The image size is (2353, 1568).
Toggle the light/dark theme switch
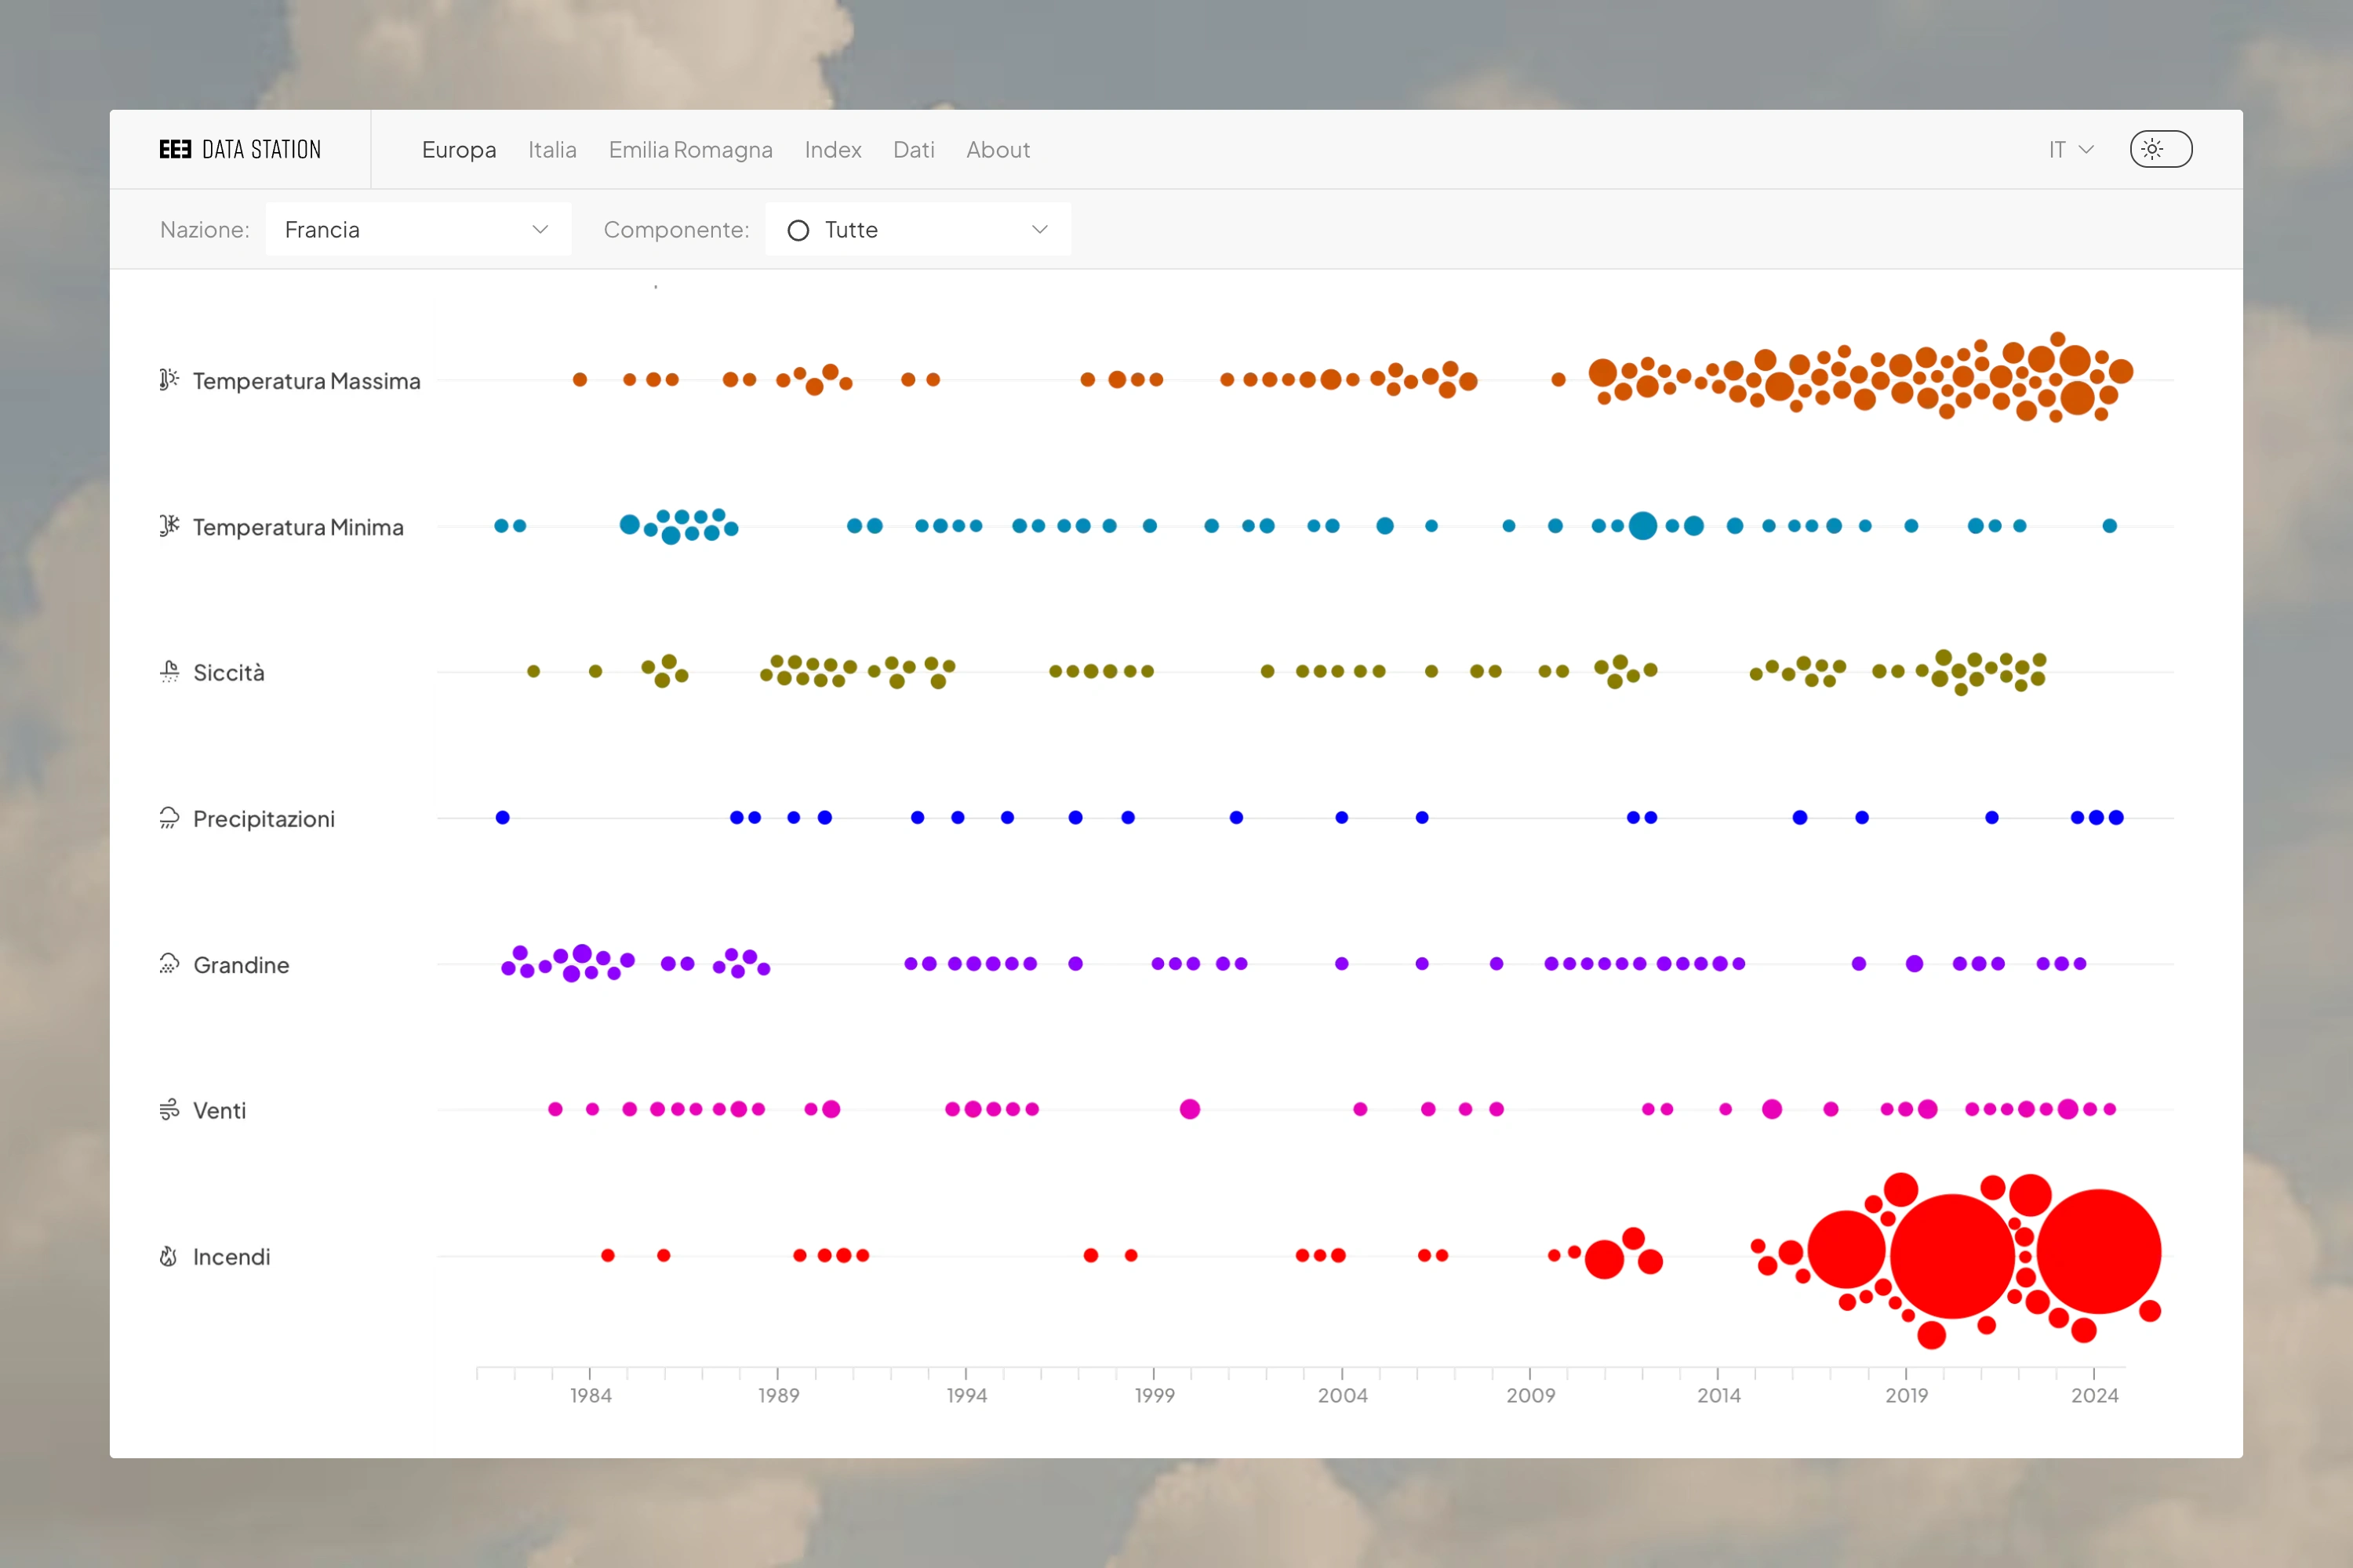[x=2160, y=149]
